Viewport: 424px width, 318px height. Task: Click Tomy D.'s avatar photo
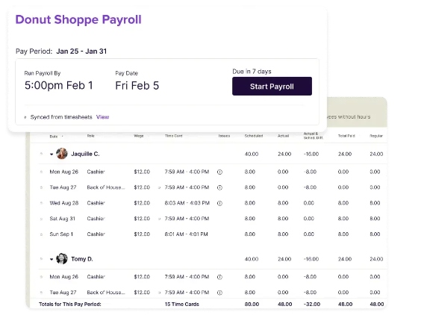point(62,259)
